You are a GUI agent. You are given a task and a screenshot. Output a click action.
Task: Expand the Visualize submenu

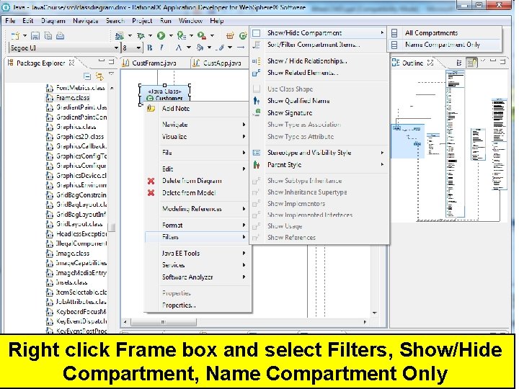pyautogui.click(x=197, y=137)
